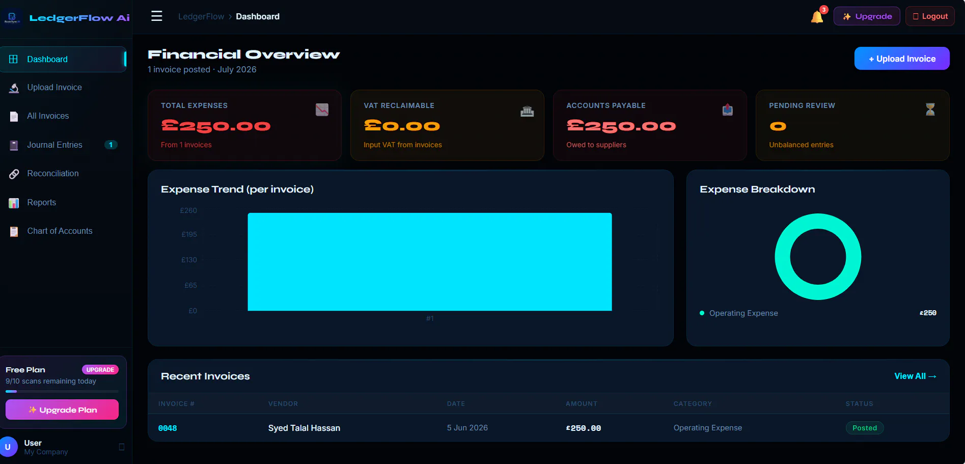
Task: Click the UPGRADE badge on Free Plan
Action: [x=100, y=370]
